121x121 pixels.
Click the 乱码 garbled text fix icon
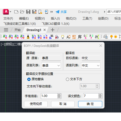[x=51, y=37]
